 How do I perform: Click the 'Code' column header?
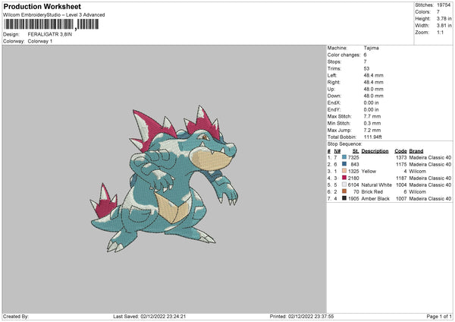(x=400, y=151)
